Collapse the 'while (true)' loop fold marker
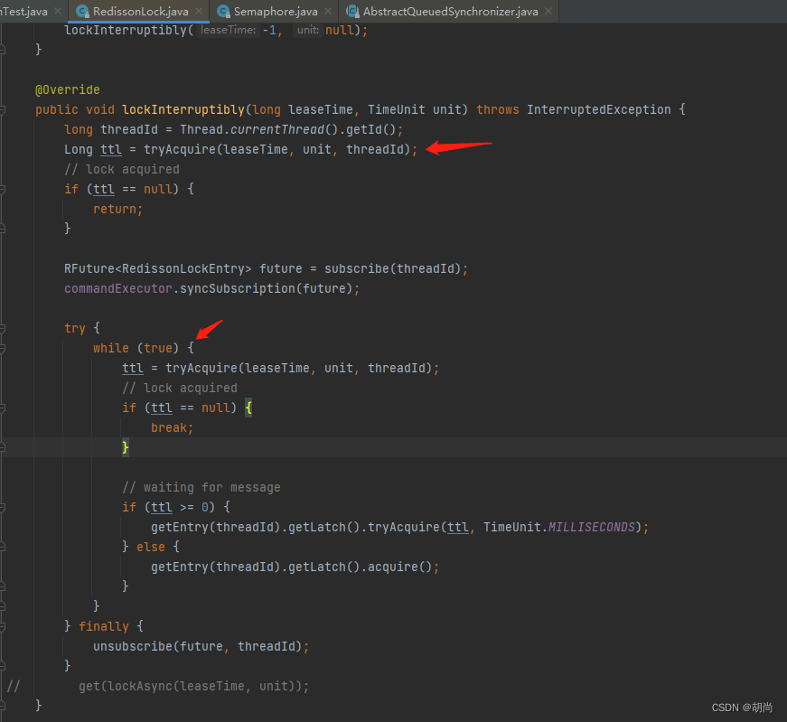 3,349
